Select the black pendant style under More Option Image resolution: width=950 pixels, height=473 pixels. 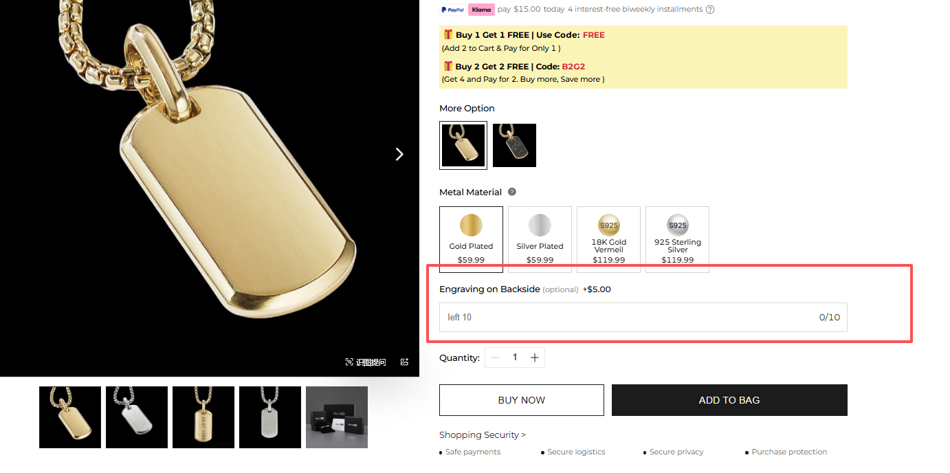pos(514,145)
